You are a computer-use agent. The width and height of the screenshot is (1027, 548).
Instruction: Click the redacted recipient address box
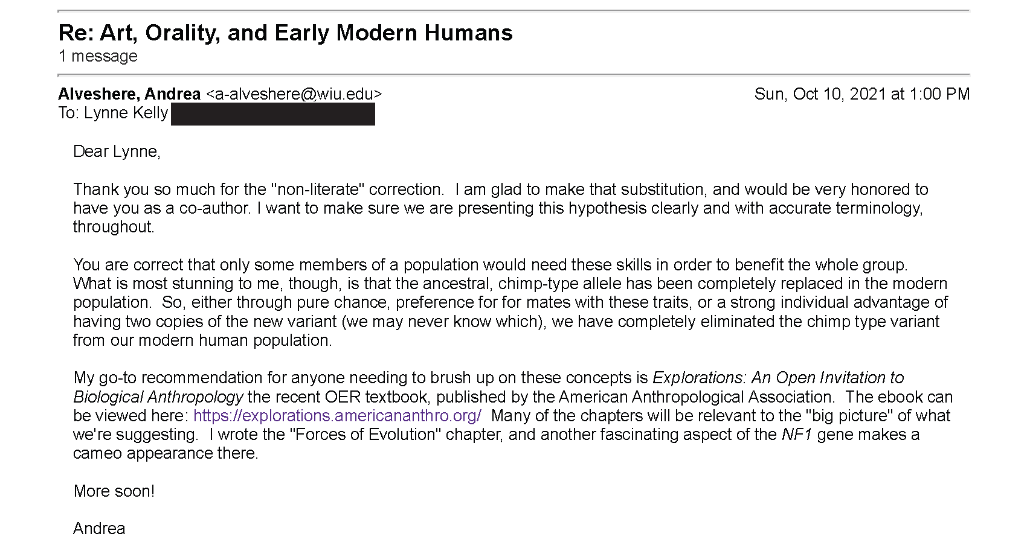273,114
